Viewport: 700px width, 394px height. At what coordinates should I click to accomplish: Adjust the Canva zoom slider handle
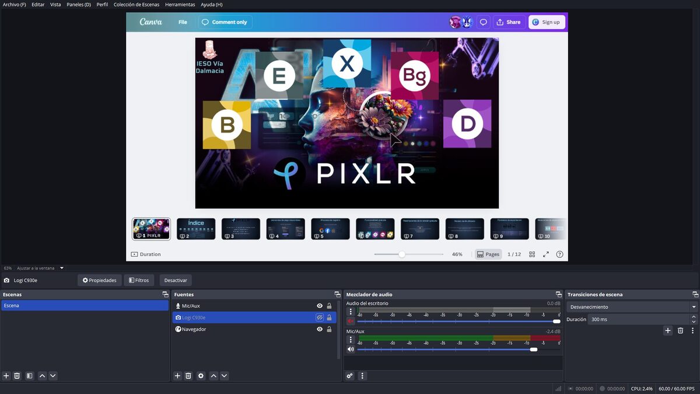click(x=402, y=254)
